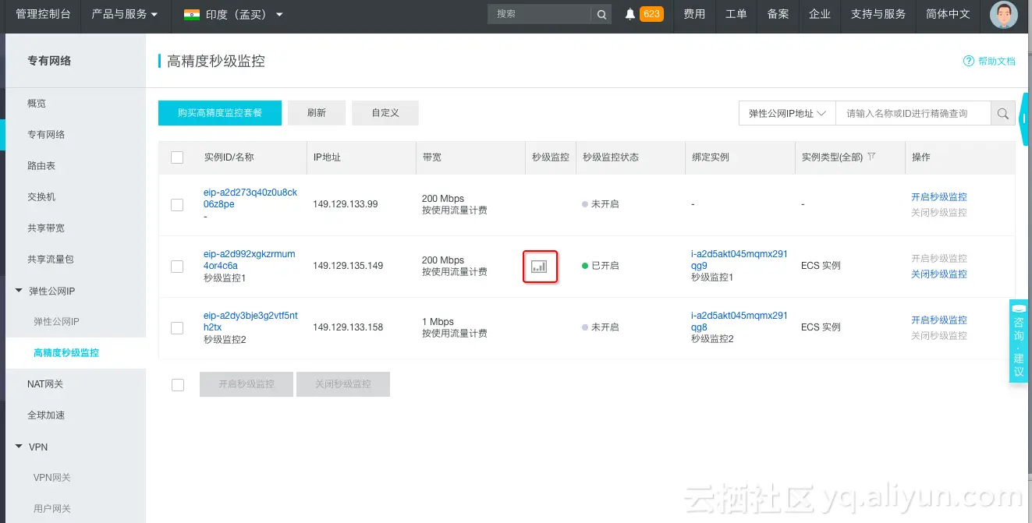Focus the 请输入名称或ID进行精确查询 field
The width and height of the screenshot is (1032, 523).
[913, 114]
